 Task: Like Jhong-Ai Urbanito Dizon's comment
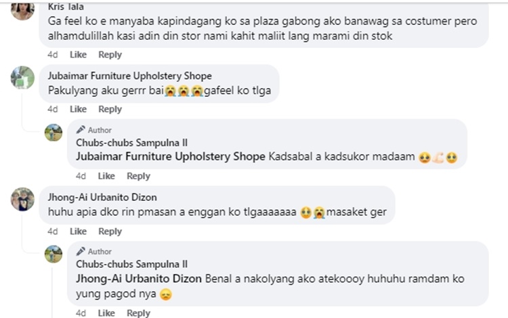[x=79, y=231]
